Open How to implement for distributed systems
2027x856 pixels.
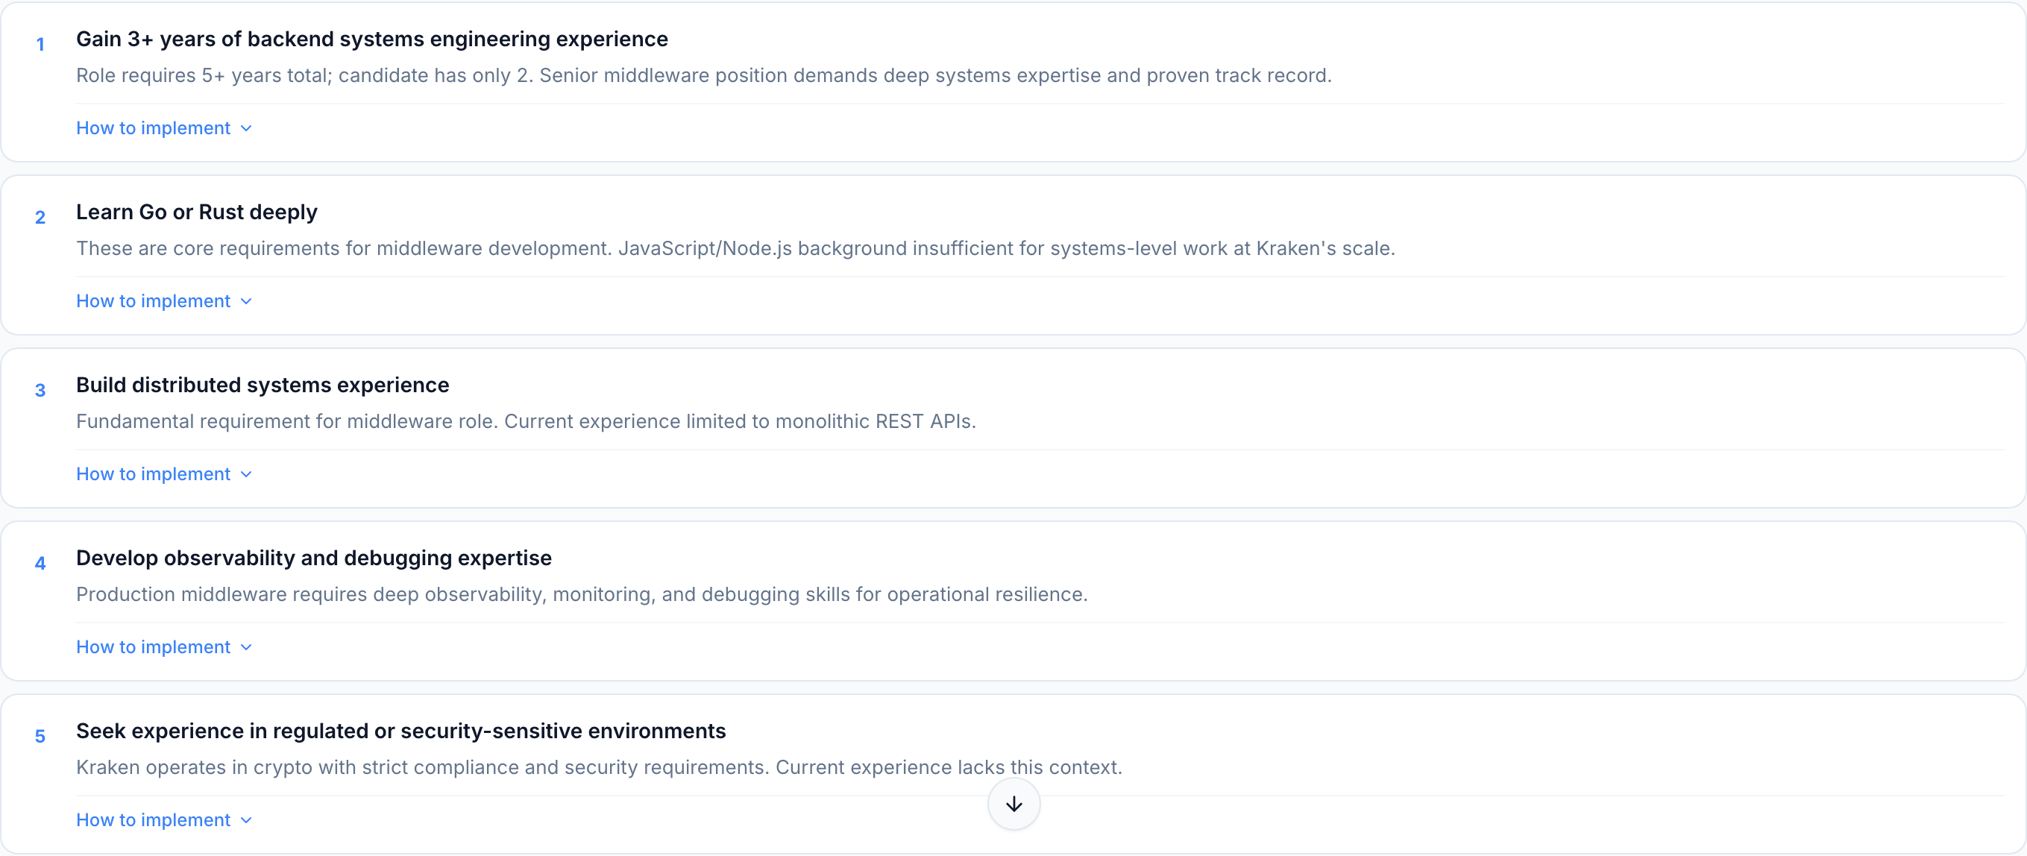coord(154,474)
